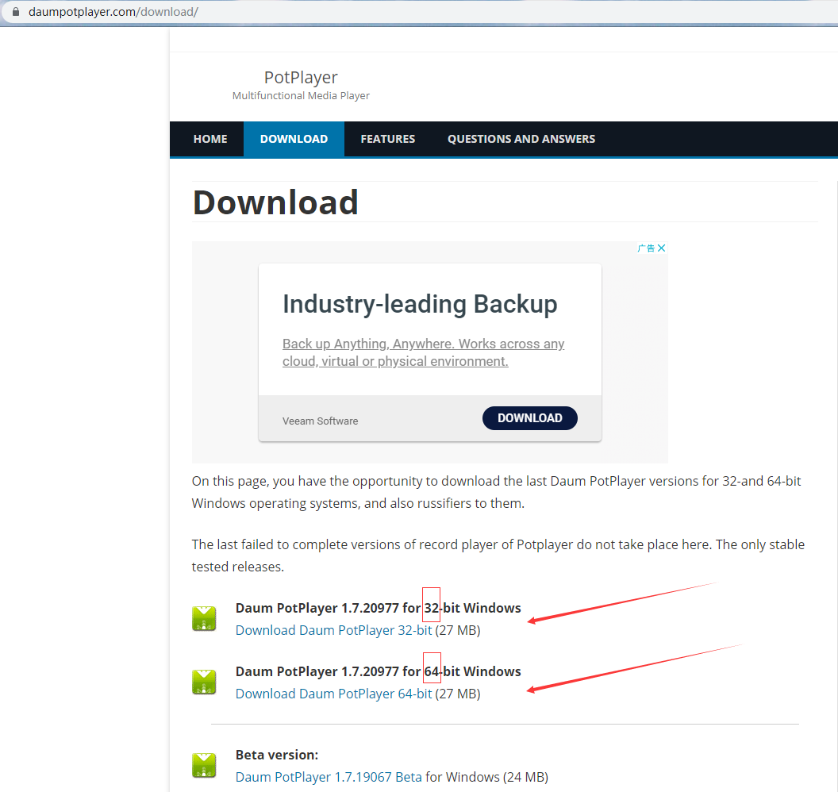
Task: Open the HOME menu item
Action: (210, 139)
